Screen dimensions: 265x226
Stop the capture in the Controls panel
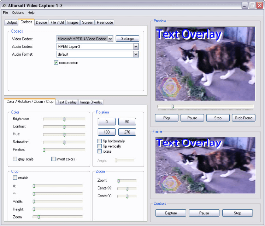[x=237, y=213]
